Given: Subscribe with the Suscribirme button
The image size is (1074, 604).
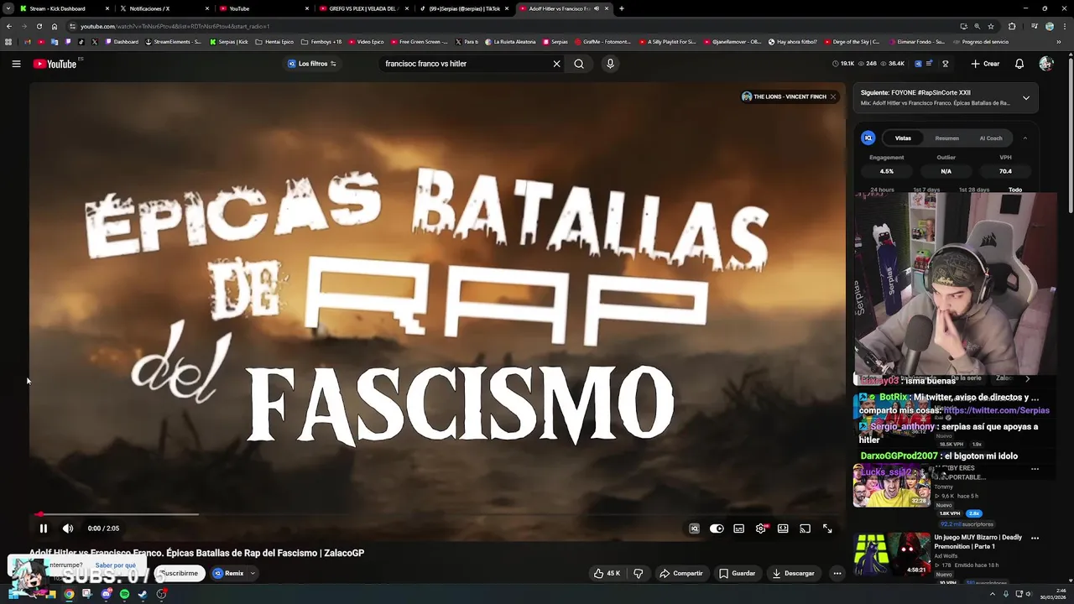Looking at the screenshot, I should (179, 574).
